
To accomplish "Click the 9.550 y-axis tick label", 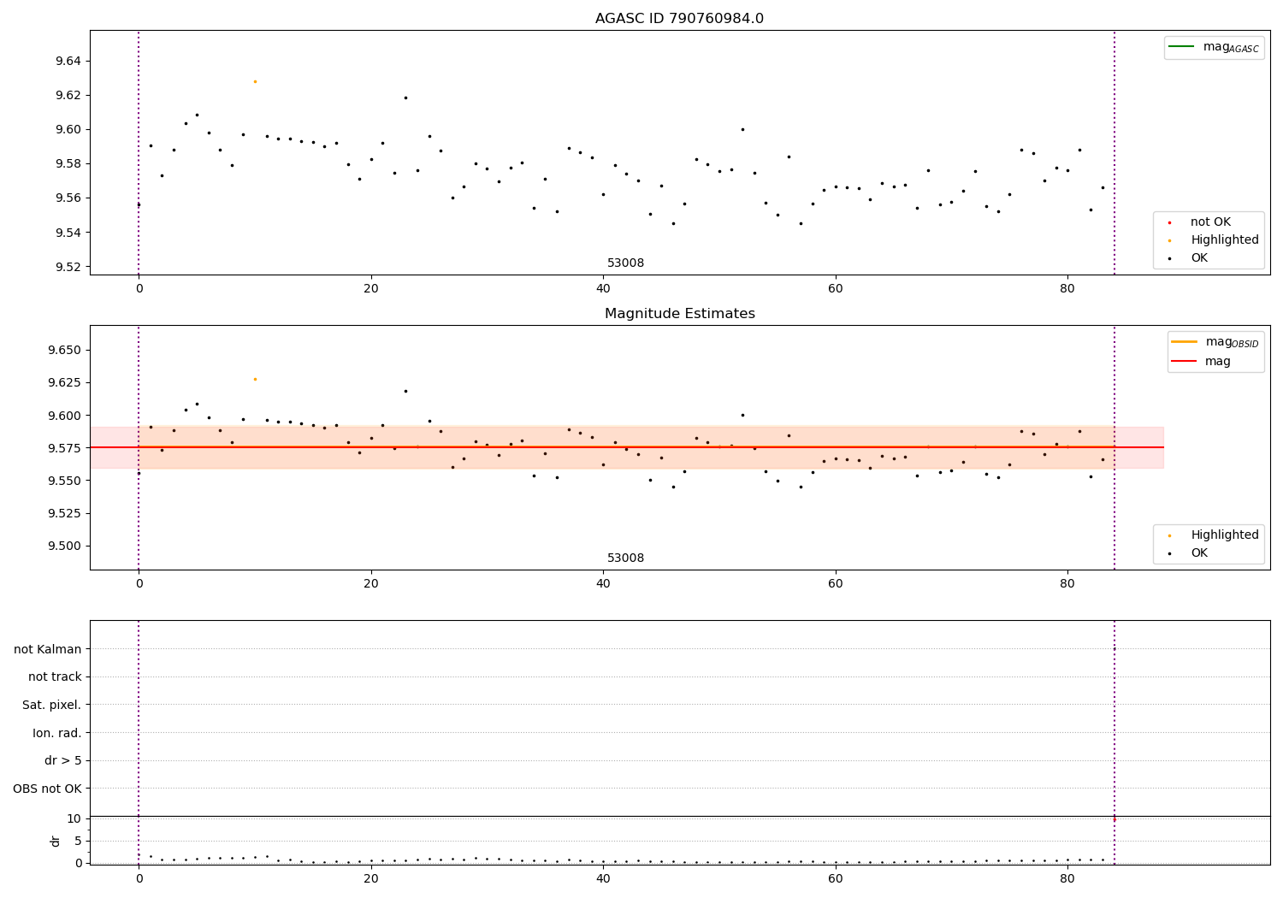I will coord(65,481).
